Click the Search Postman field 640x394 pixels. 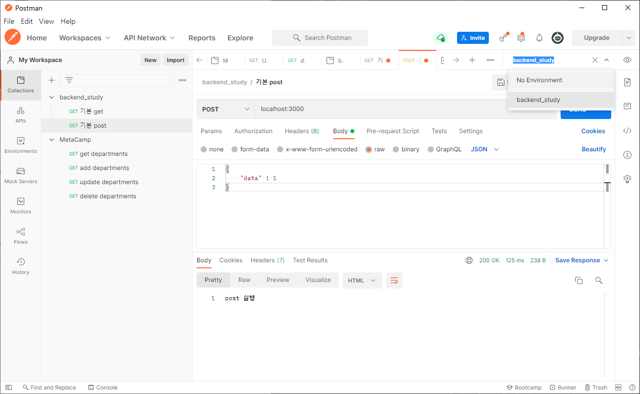pos(320,38)
